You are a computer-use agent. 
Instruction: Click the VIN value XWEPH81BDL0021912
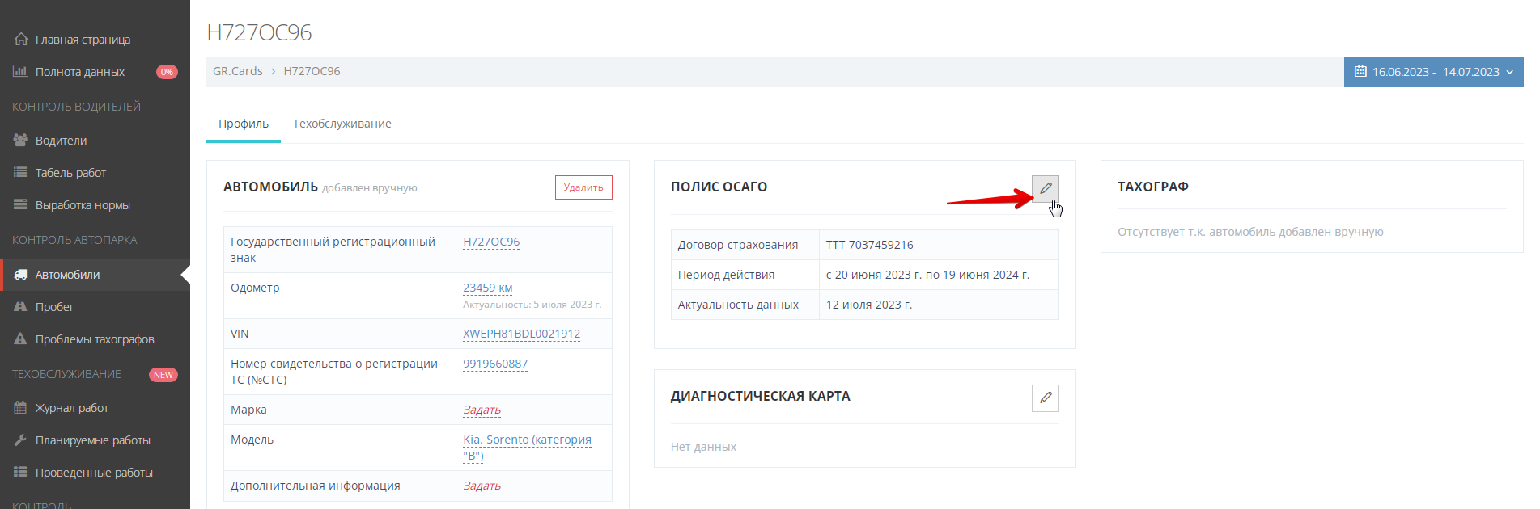coord(521,334)
